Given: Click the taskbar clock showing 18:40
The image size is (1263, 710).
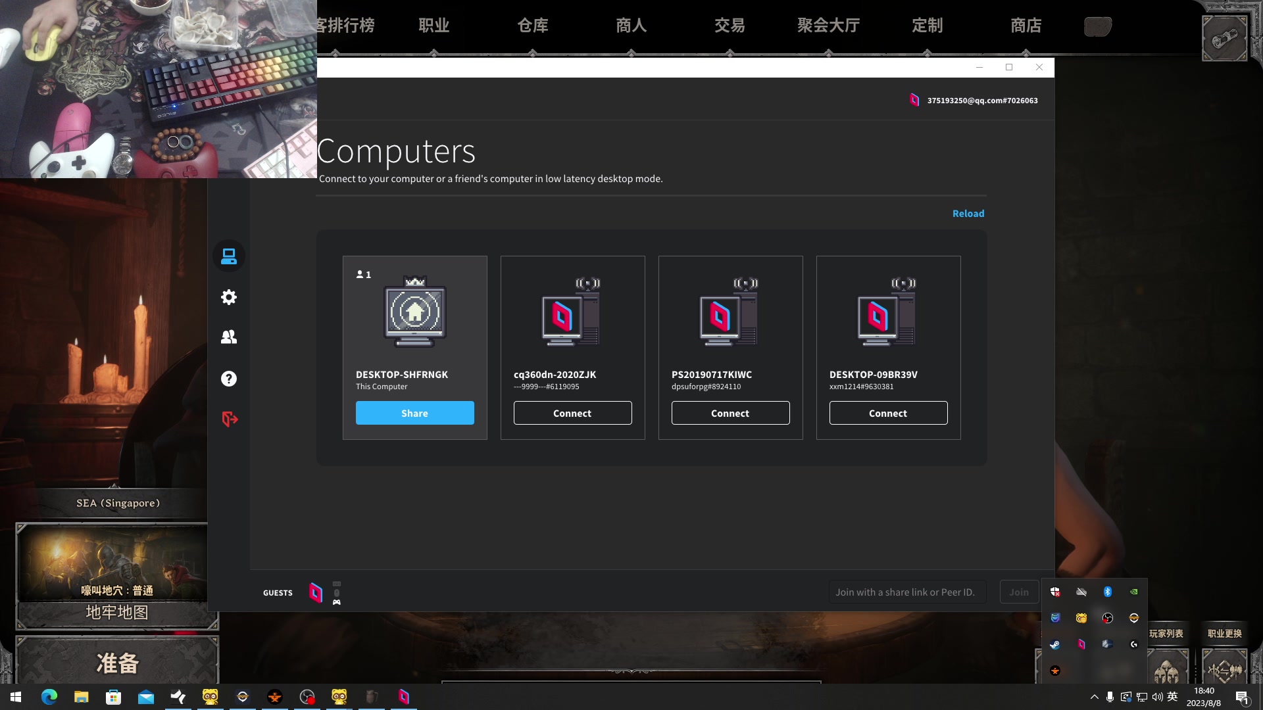Looking at the screenshot, I should (1204, 697).
